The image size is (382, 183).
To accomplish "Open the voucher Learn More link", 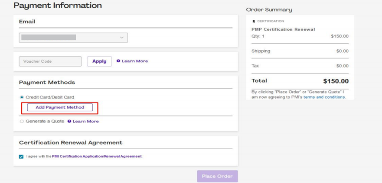I will pos(135,61).
